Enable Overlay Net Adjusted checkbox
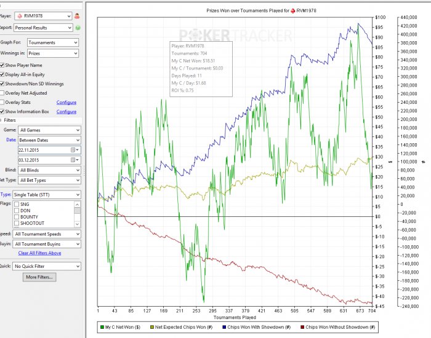 2,93
